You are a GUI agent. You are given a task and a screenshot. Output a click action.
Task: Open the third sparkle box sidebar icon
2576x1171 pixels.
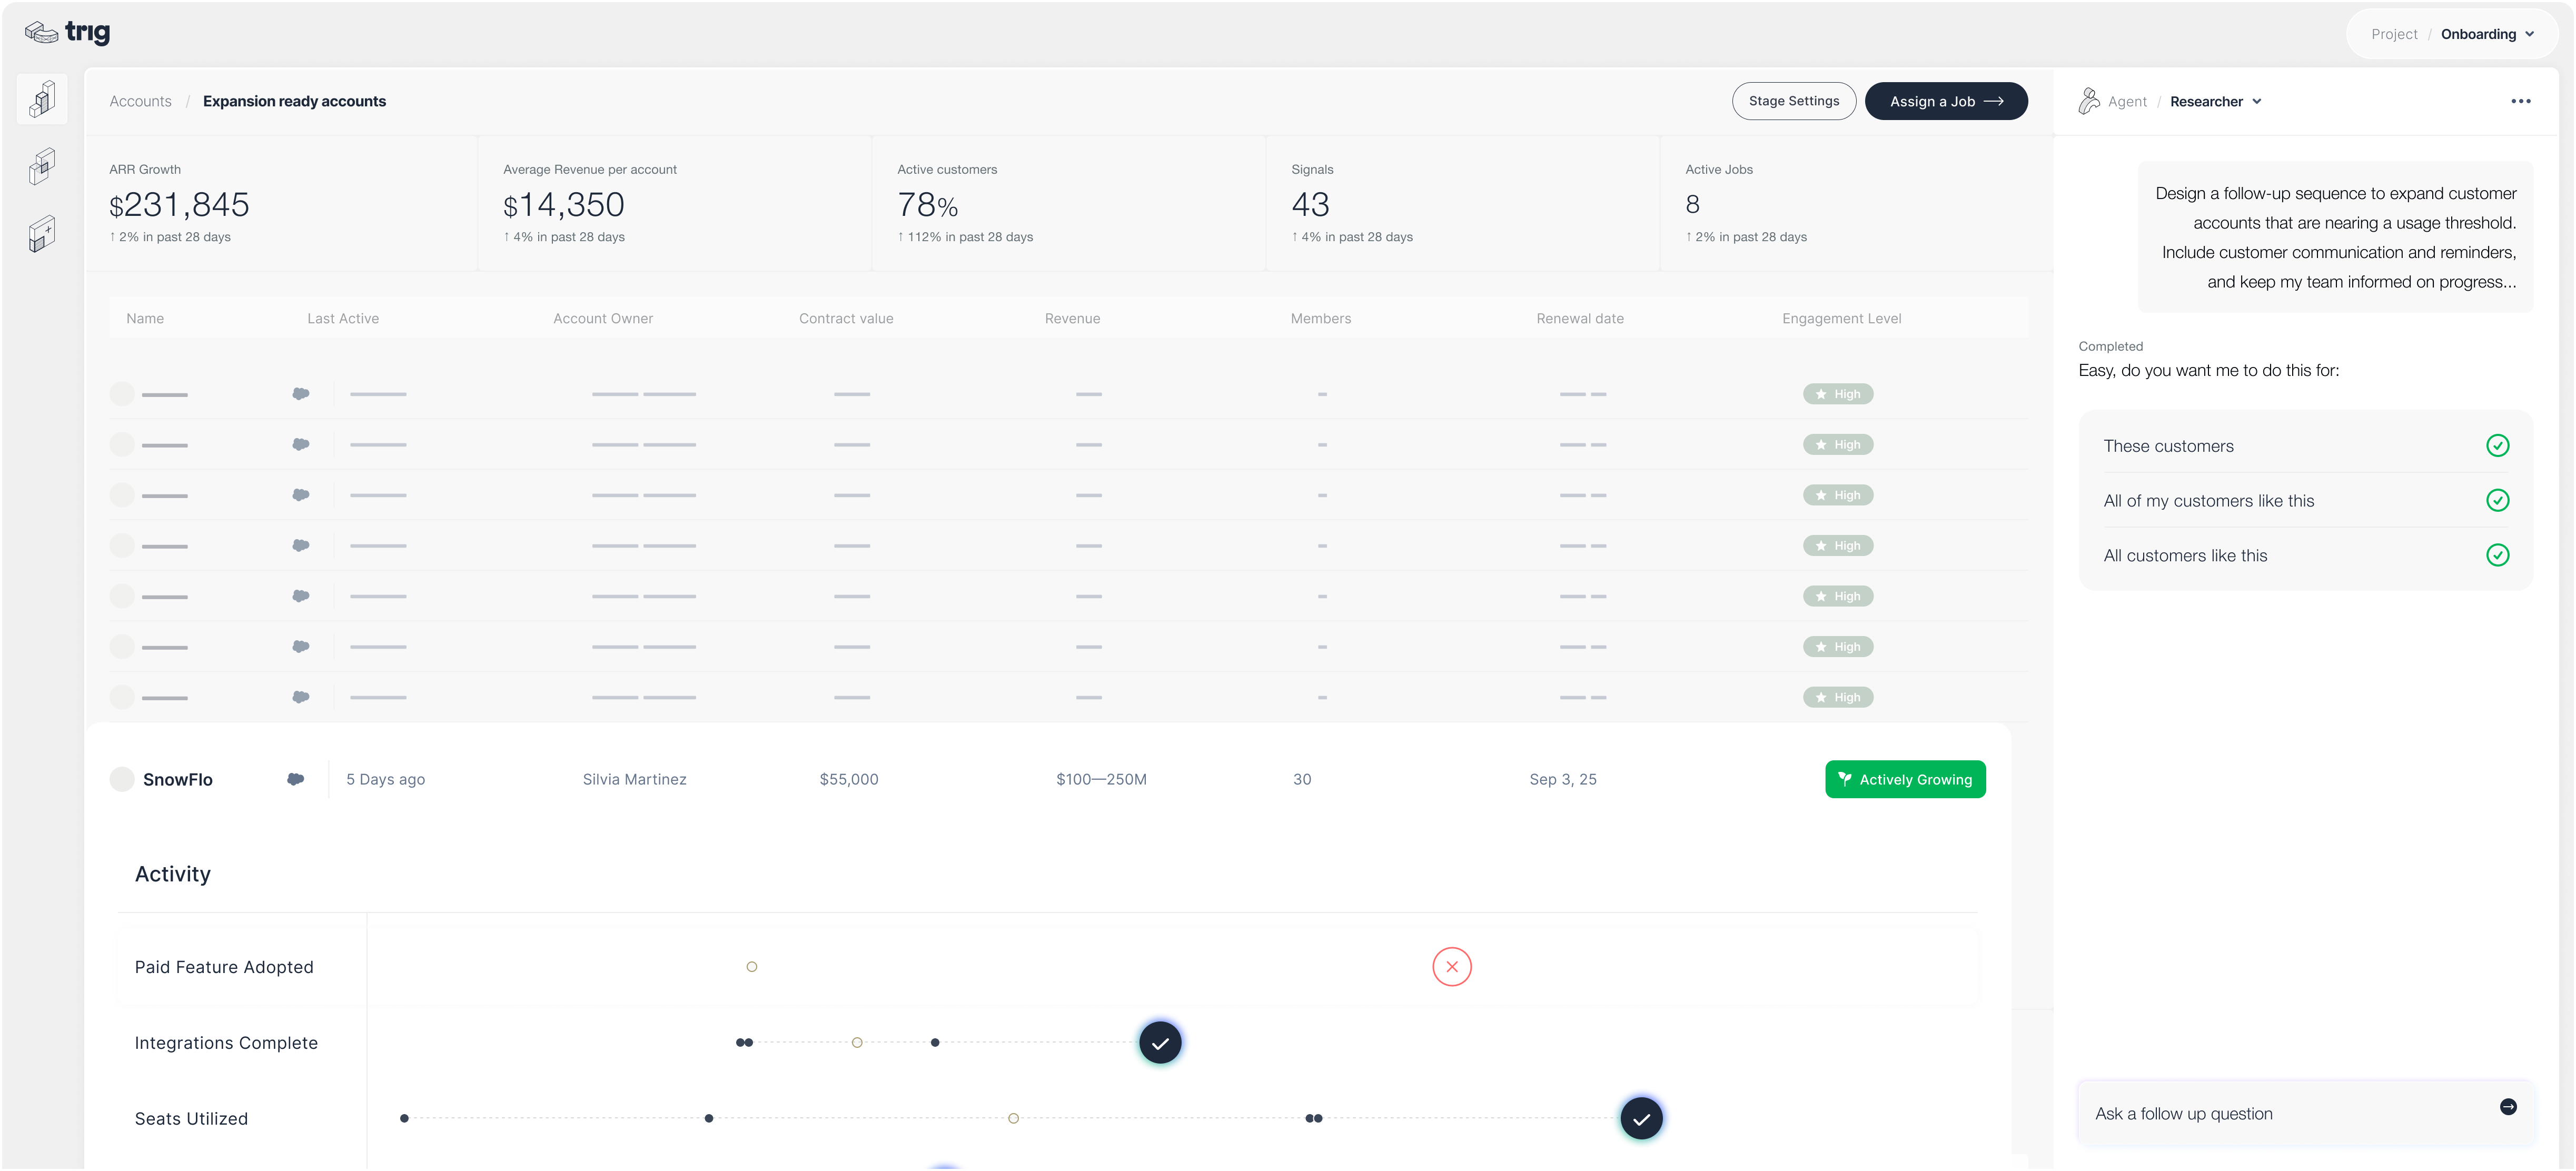[42, 234]
